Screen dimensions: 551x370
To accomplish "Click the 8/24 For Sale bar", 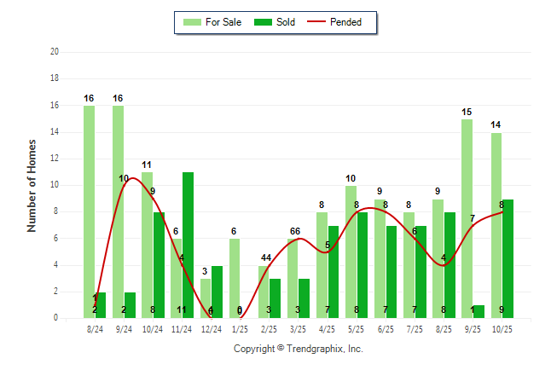I will click(x=89, y=213).
